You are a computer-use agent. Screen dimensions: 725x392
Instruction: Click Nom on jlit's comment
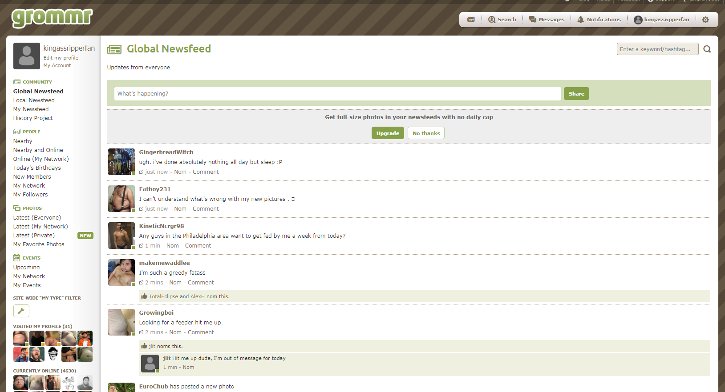coord(188,368)
